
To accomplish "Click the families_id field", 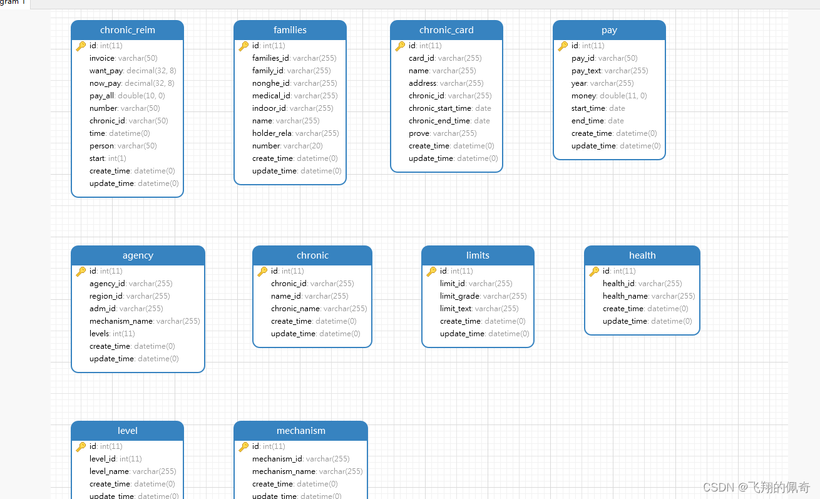I will [x=294, y=58].
